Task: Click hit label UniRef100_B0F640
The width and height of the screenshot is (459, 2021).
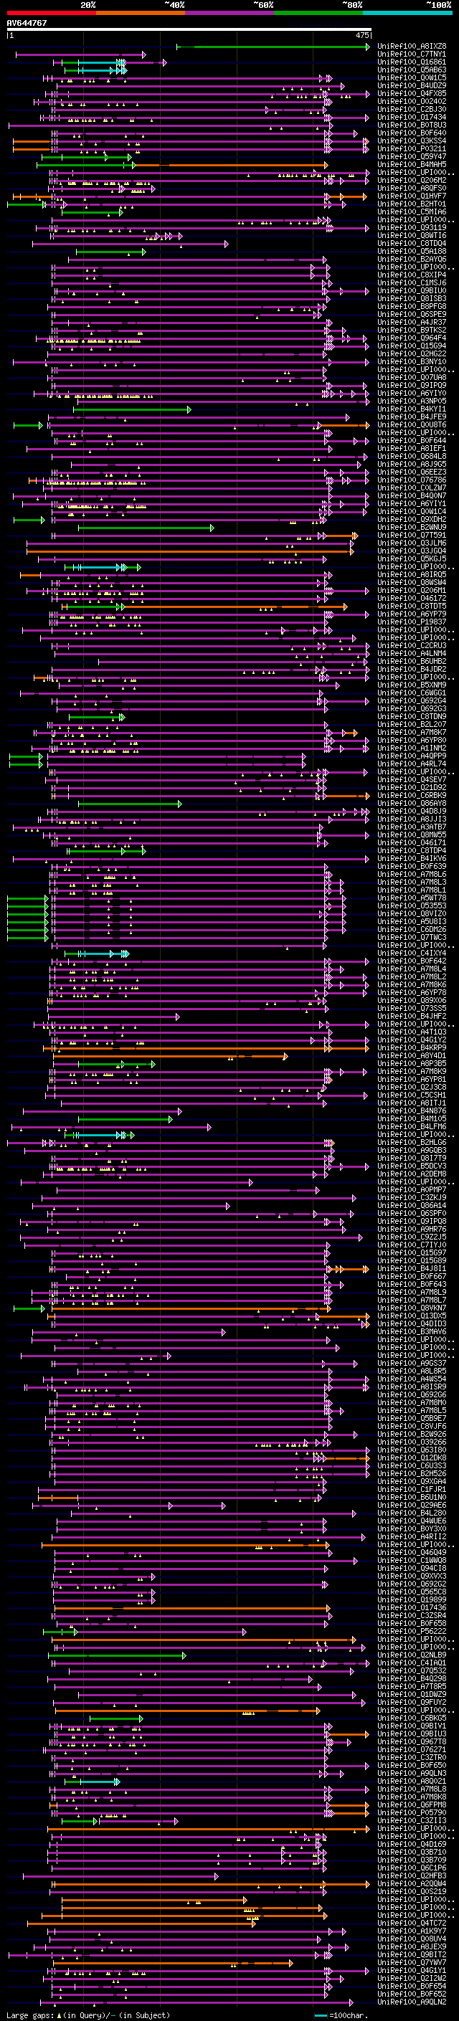Action: click(412, 133)
